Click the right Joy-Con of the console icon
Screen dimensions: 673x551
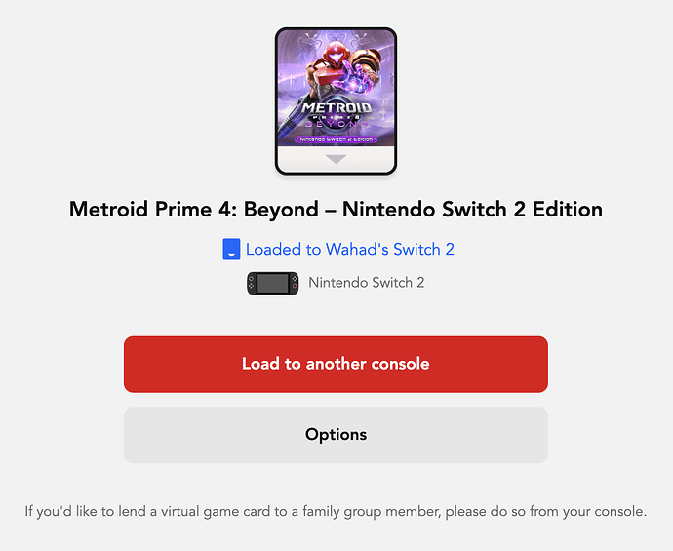click(293, 284)
